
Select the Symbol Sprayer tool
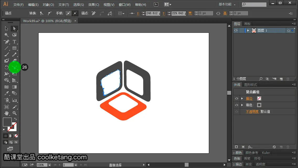click(7, 100)
